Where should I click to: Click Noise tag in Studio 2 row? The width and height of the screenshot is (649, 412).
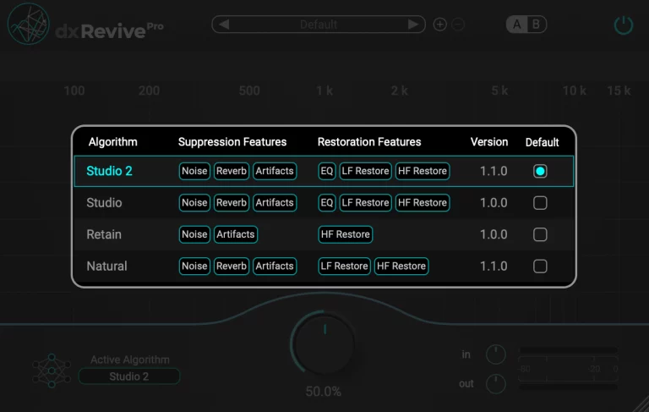coord(194,171)
